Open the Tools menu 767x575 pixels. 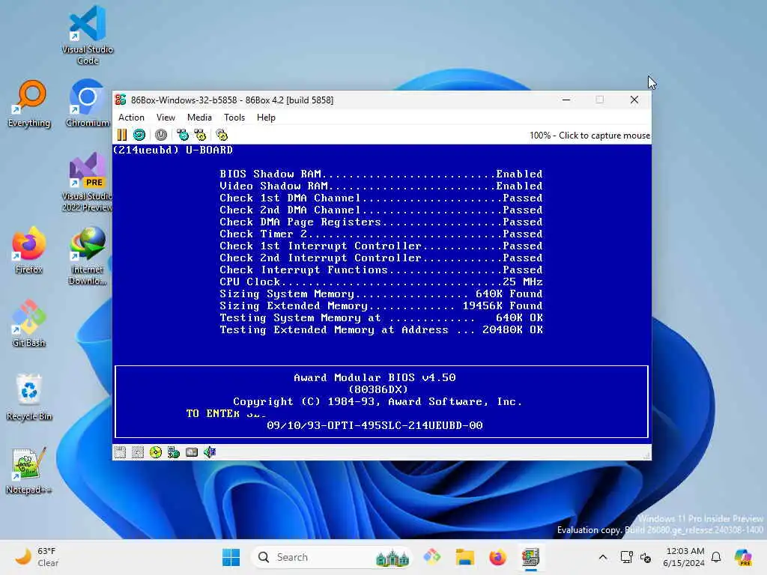[234, 118]
